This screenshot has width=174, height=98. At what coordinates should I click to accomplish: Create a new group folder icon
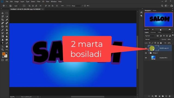point(163,96)
